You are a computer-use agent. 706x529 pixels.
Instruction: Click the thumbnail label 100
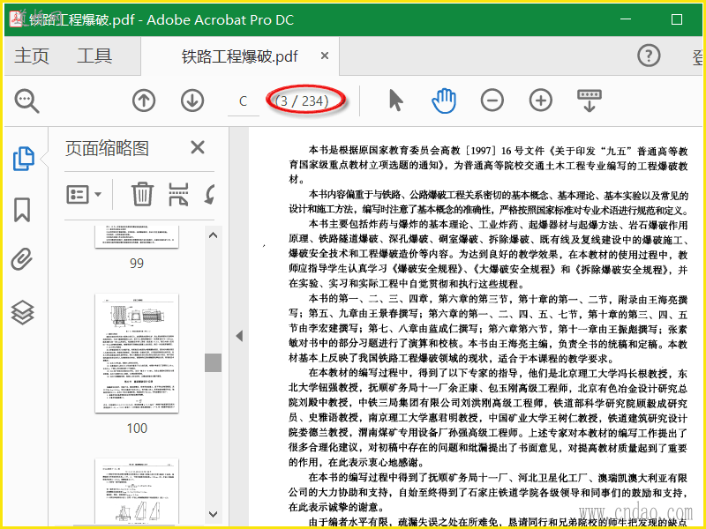(137, 428)
